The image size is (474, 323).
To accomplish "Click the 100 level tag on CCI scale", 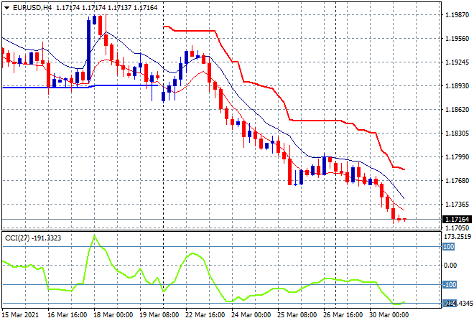I will pyautogui.click(x=447, y=247).
